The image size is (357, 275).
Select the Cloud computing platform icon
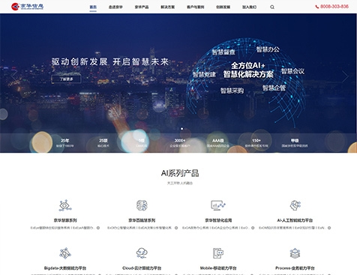142,253
